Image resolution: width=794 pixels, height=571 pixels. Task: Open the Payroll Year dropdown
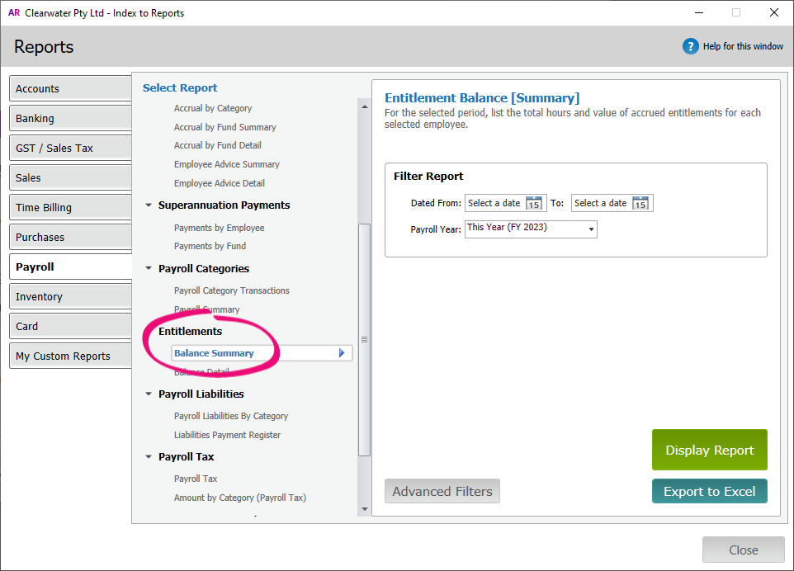click(531, 229)
